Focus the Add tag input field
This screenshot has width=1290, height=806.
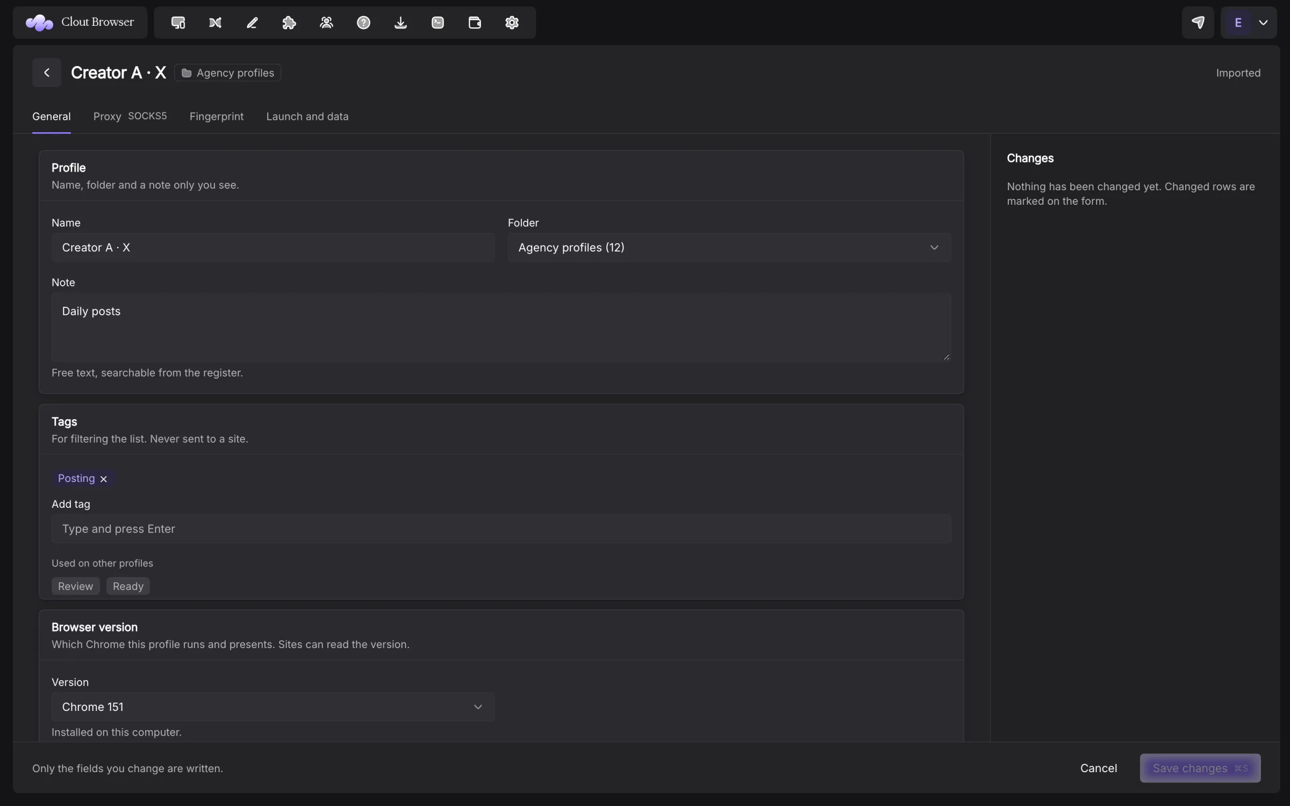(x=501, y=529)
